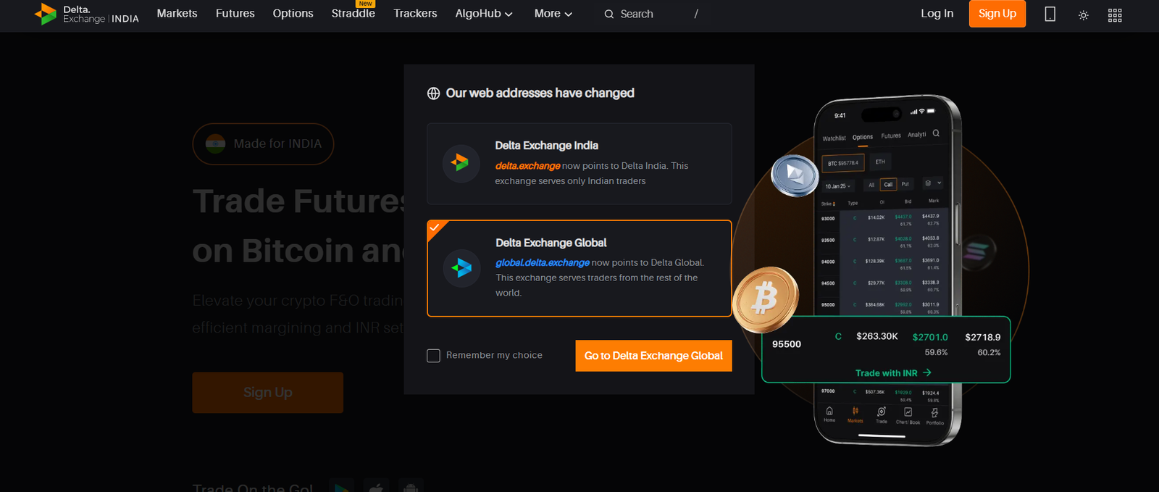This screenshot has height=492, width=1159.
Task: Open the Markets menu item
Action: click(x=177, y=14)
